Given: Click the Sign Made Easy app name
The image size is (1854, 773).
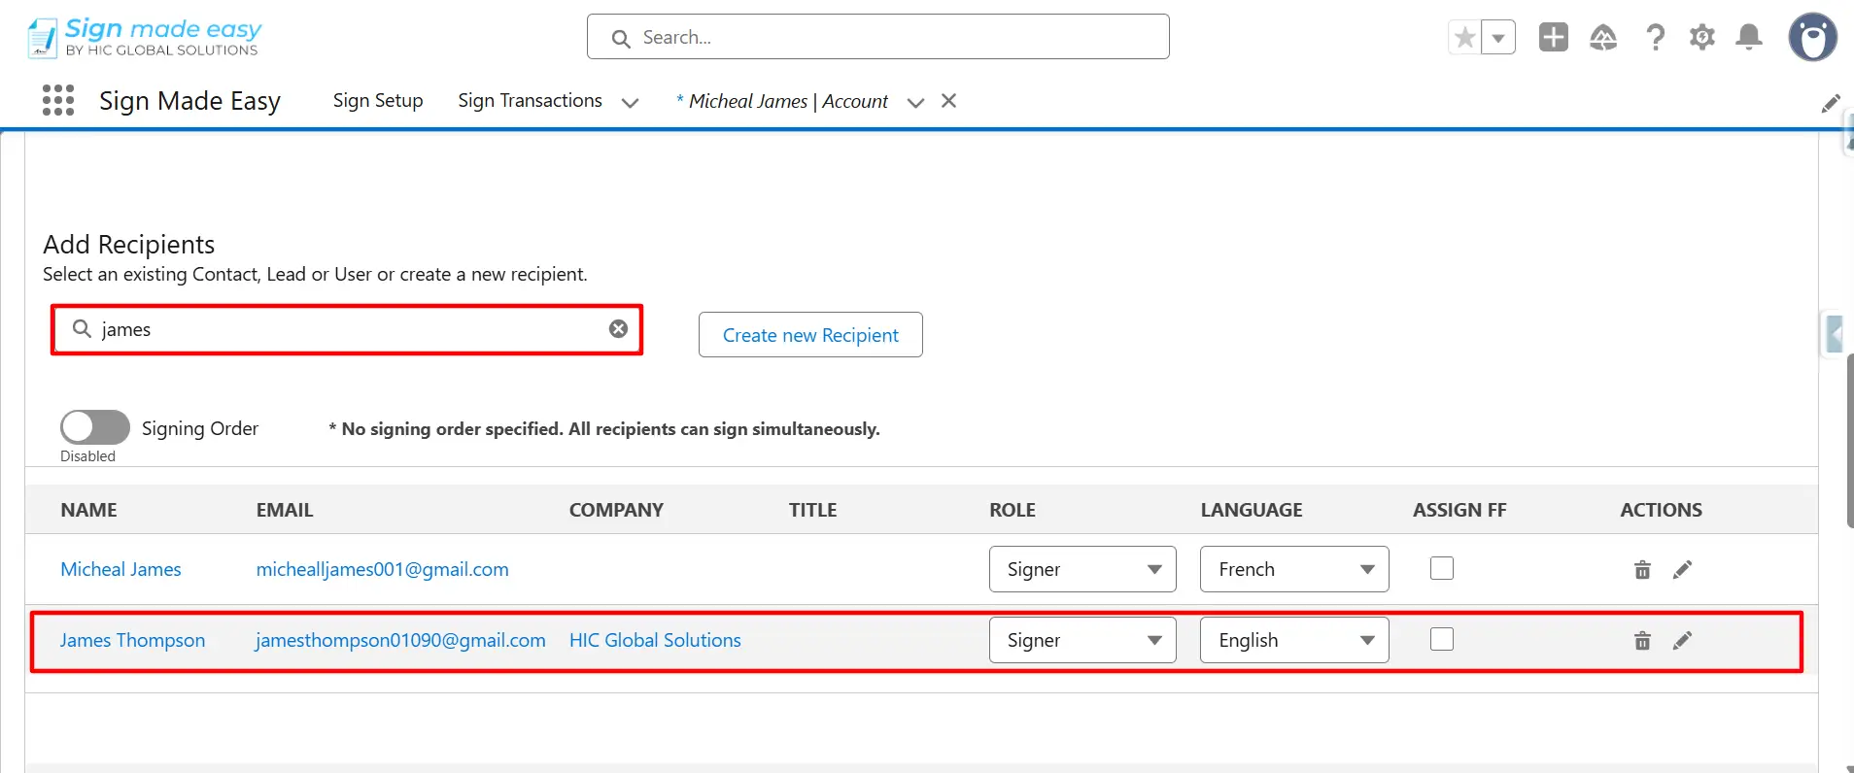Looking at the screenshot, I should [x=189, y=101].
